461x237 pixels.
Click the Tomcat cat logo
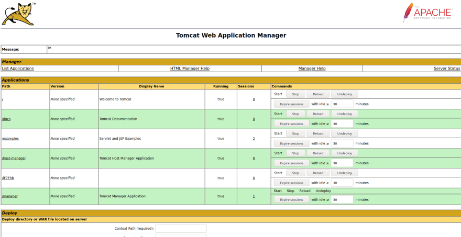(x=18, y=14)
